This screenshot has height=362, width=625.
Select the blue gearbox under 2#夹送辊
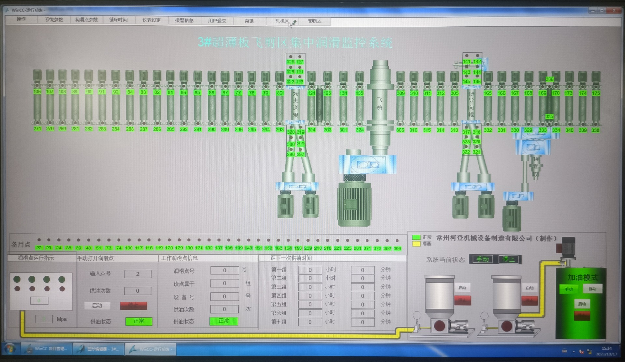[297, 186]
